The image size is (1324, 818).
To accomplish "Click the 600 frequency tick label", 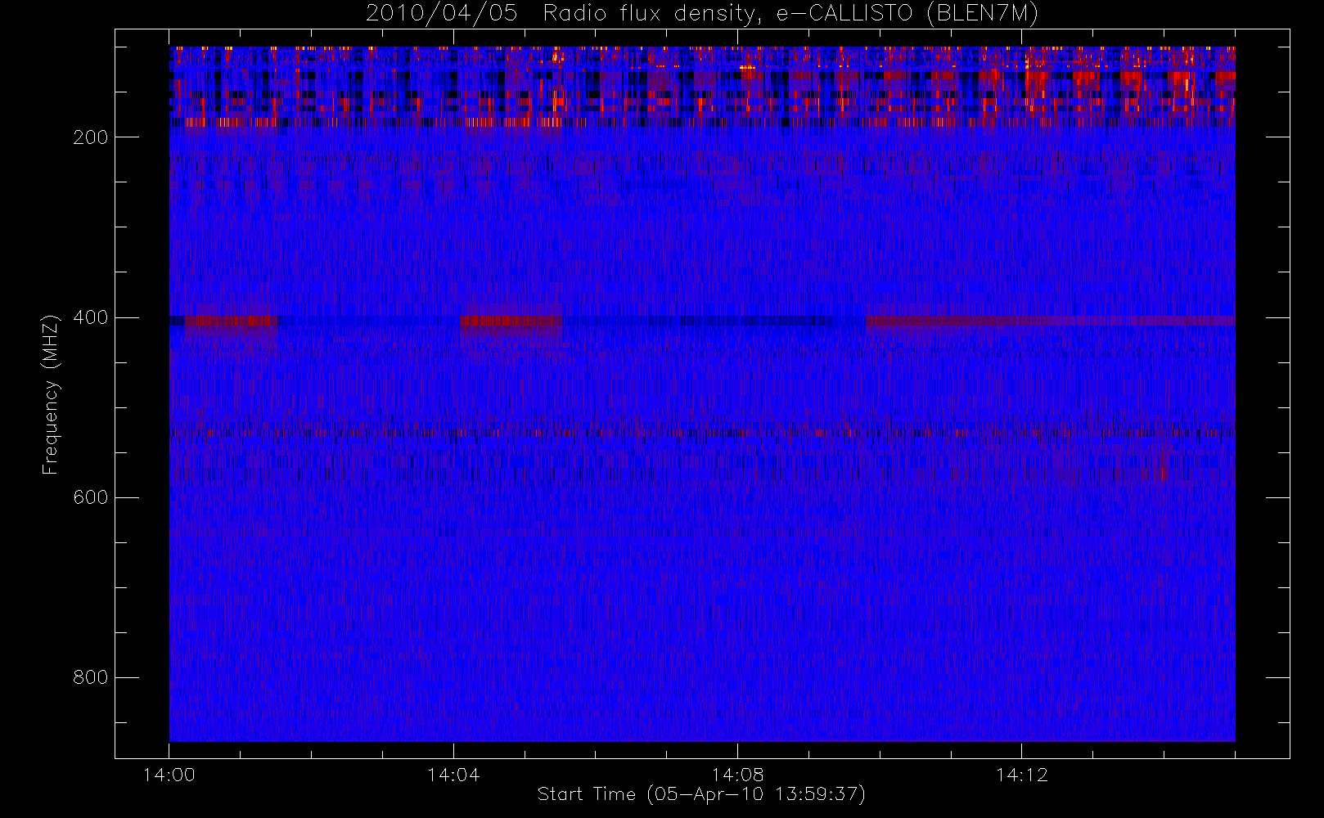I will (91, 497).
